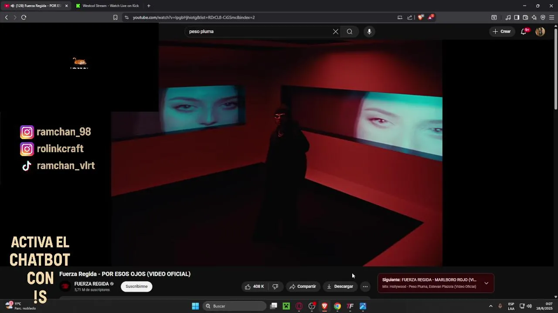Open the volume speaker tray icon
The width and height of the screenshot is (558, 313).
(x=529, y=306)
